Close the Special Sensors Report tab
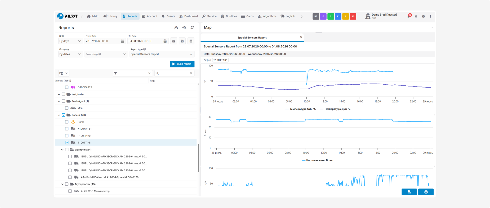The width and height of the screenshot is (490, 208). click(301, 37)
